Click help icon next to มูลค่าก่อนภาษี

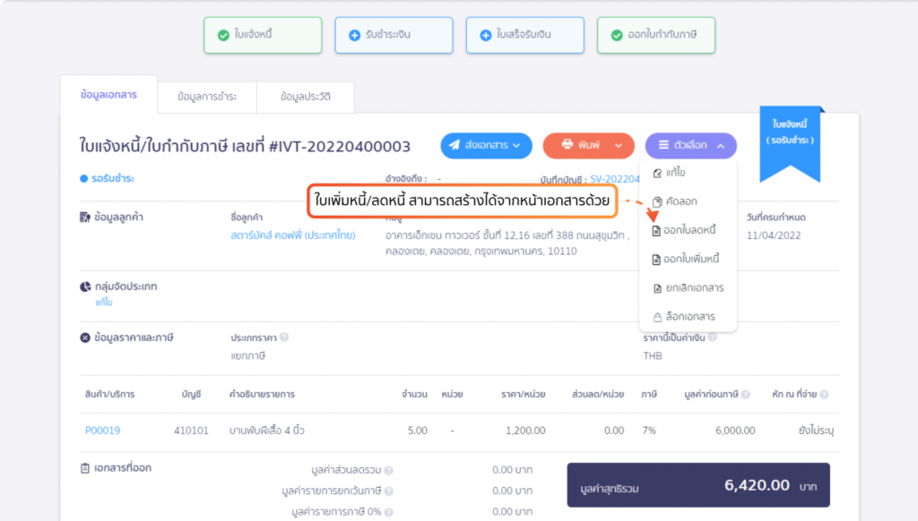point(745,394)
